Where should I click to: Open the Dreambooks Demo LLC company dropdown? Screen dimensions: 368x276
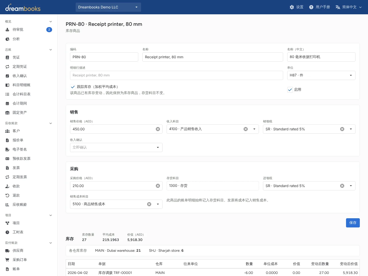point(108,7)
